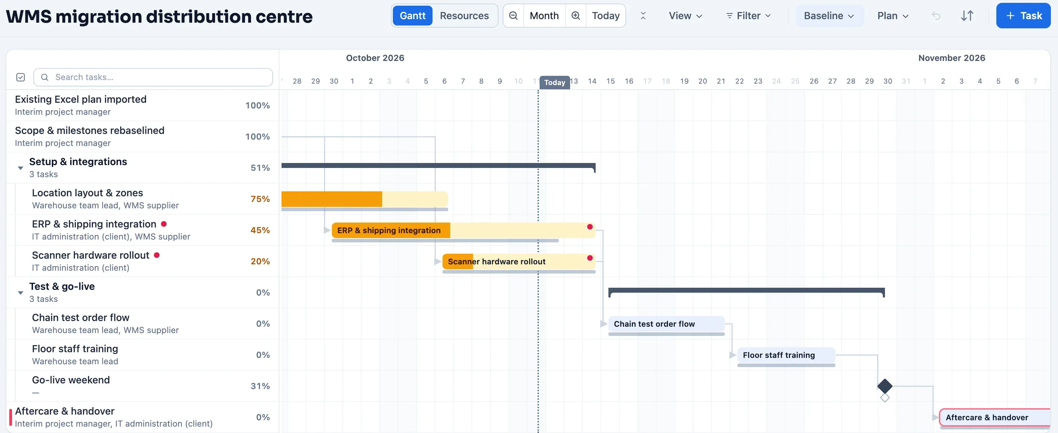Switch to the Gantt tab
Screen dimensions: 1058x433
pos(412,16)
